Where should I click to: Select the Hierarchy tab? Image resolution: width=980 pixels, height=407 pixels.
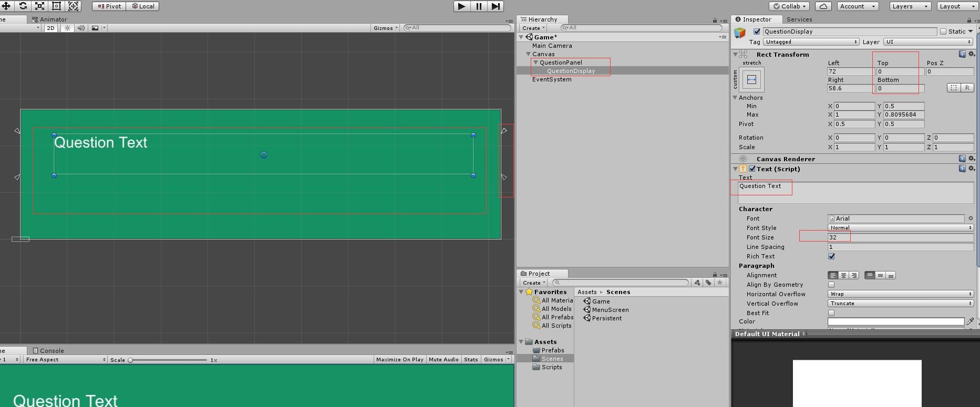pos(542,19)
